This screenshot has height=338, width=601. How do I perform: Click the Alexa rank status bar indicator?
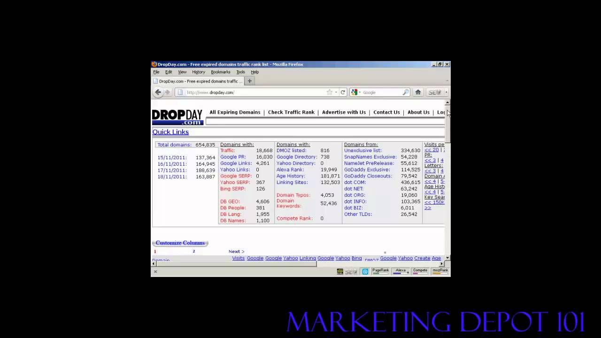[x=401, y=271]
